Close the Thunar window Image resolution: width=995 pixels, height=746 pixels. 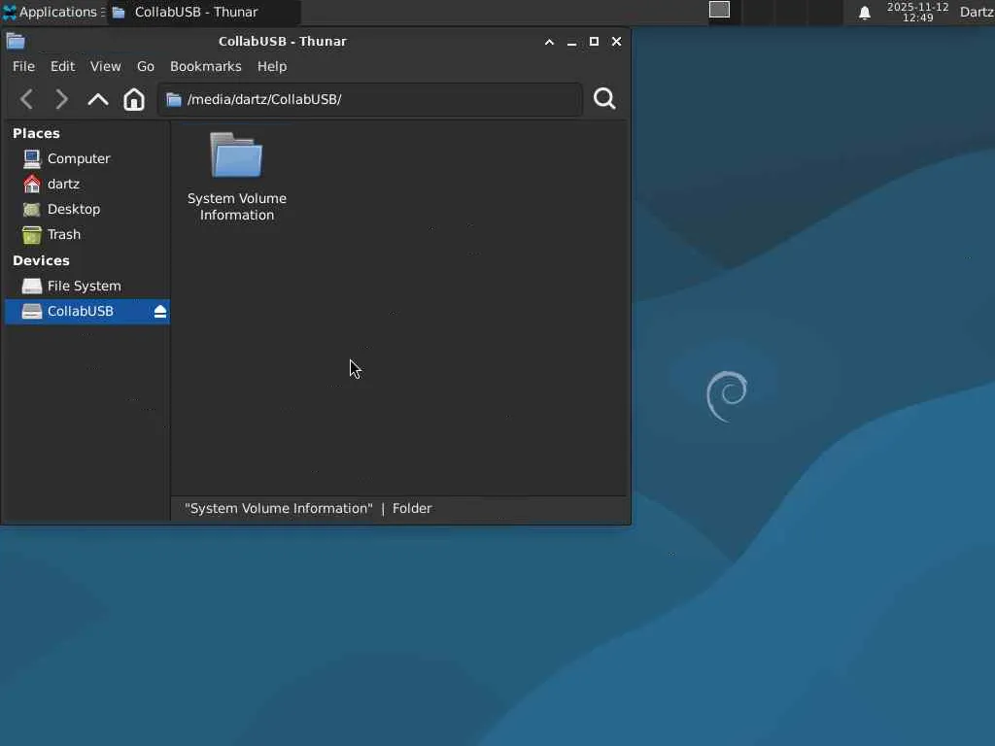[616, 42]
